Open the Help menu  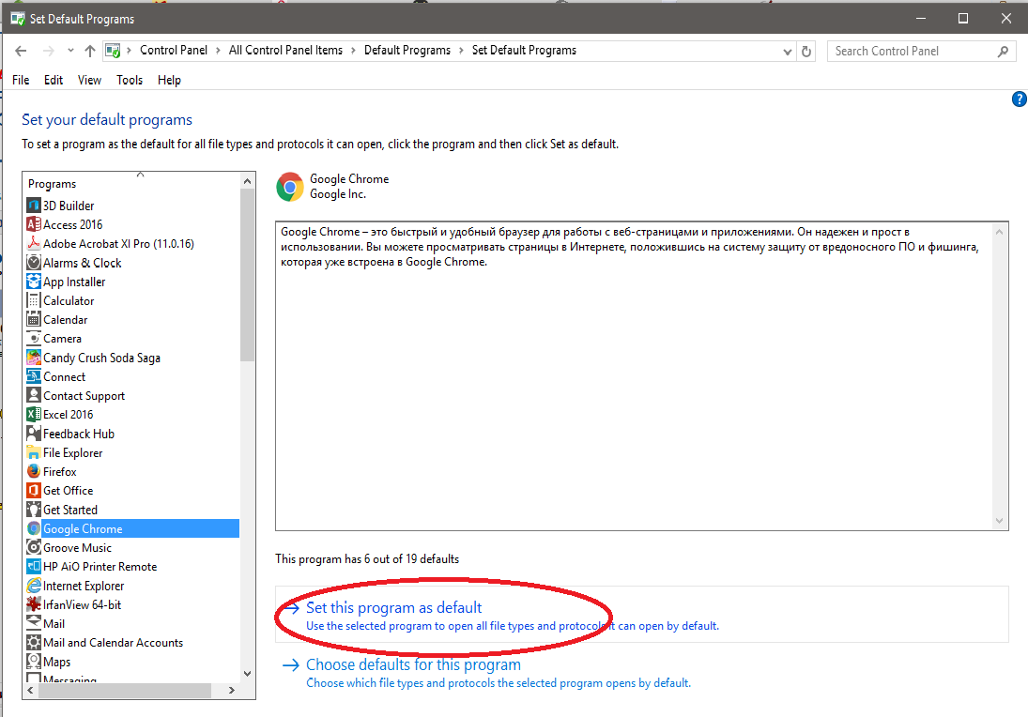(x=169, y=80)
